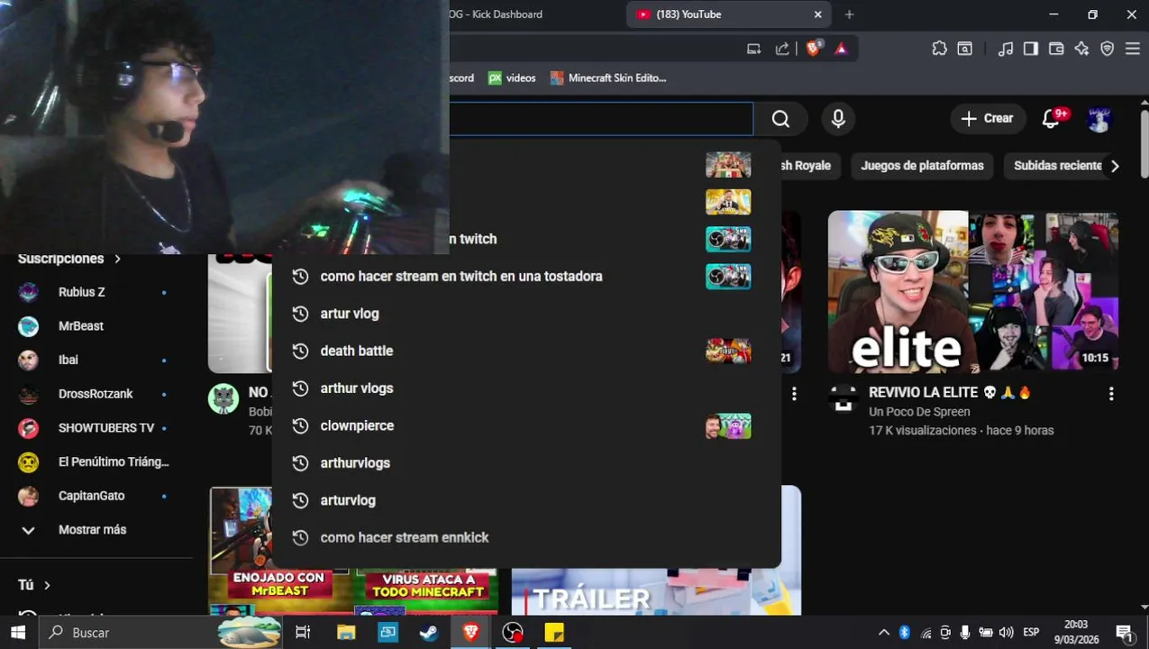
Task: Pick the 'artur vlog' search suggestion
Action: click(526, 314)
